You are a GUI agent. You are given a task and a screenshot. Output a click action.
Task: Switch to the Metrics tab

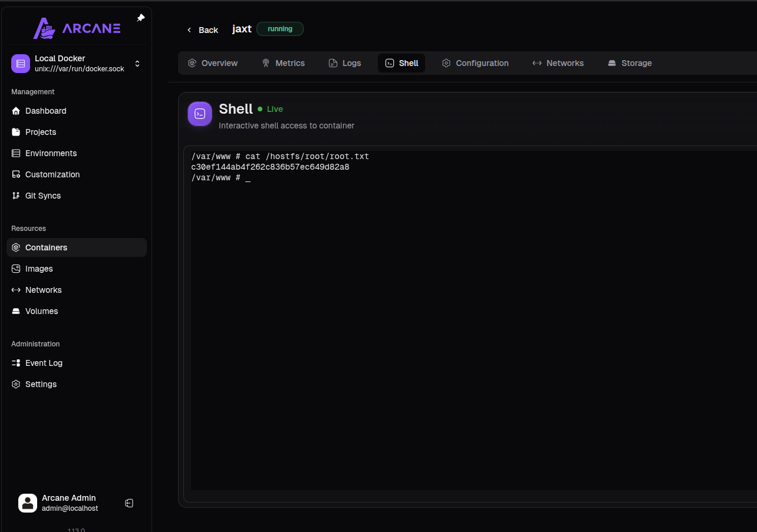(x=284, y=63)
